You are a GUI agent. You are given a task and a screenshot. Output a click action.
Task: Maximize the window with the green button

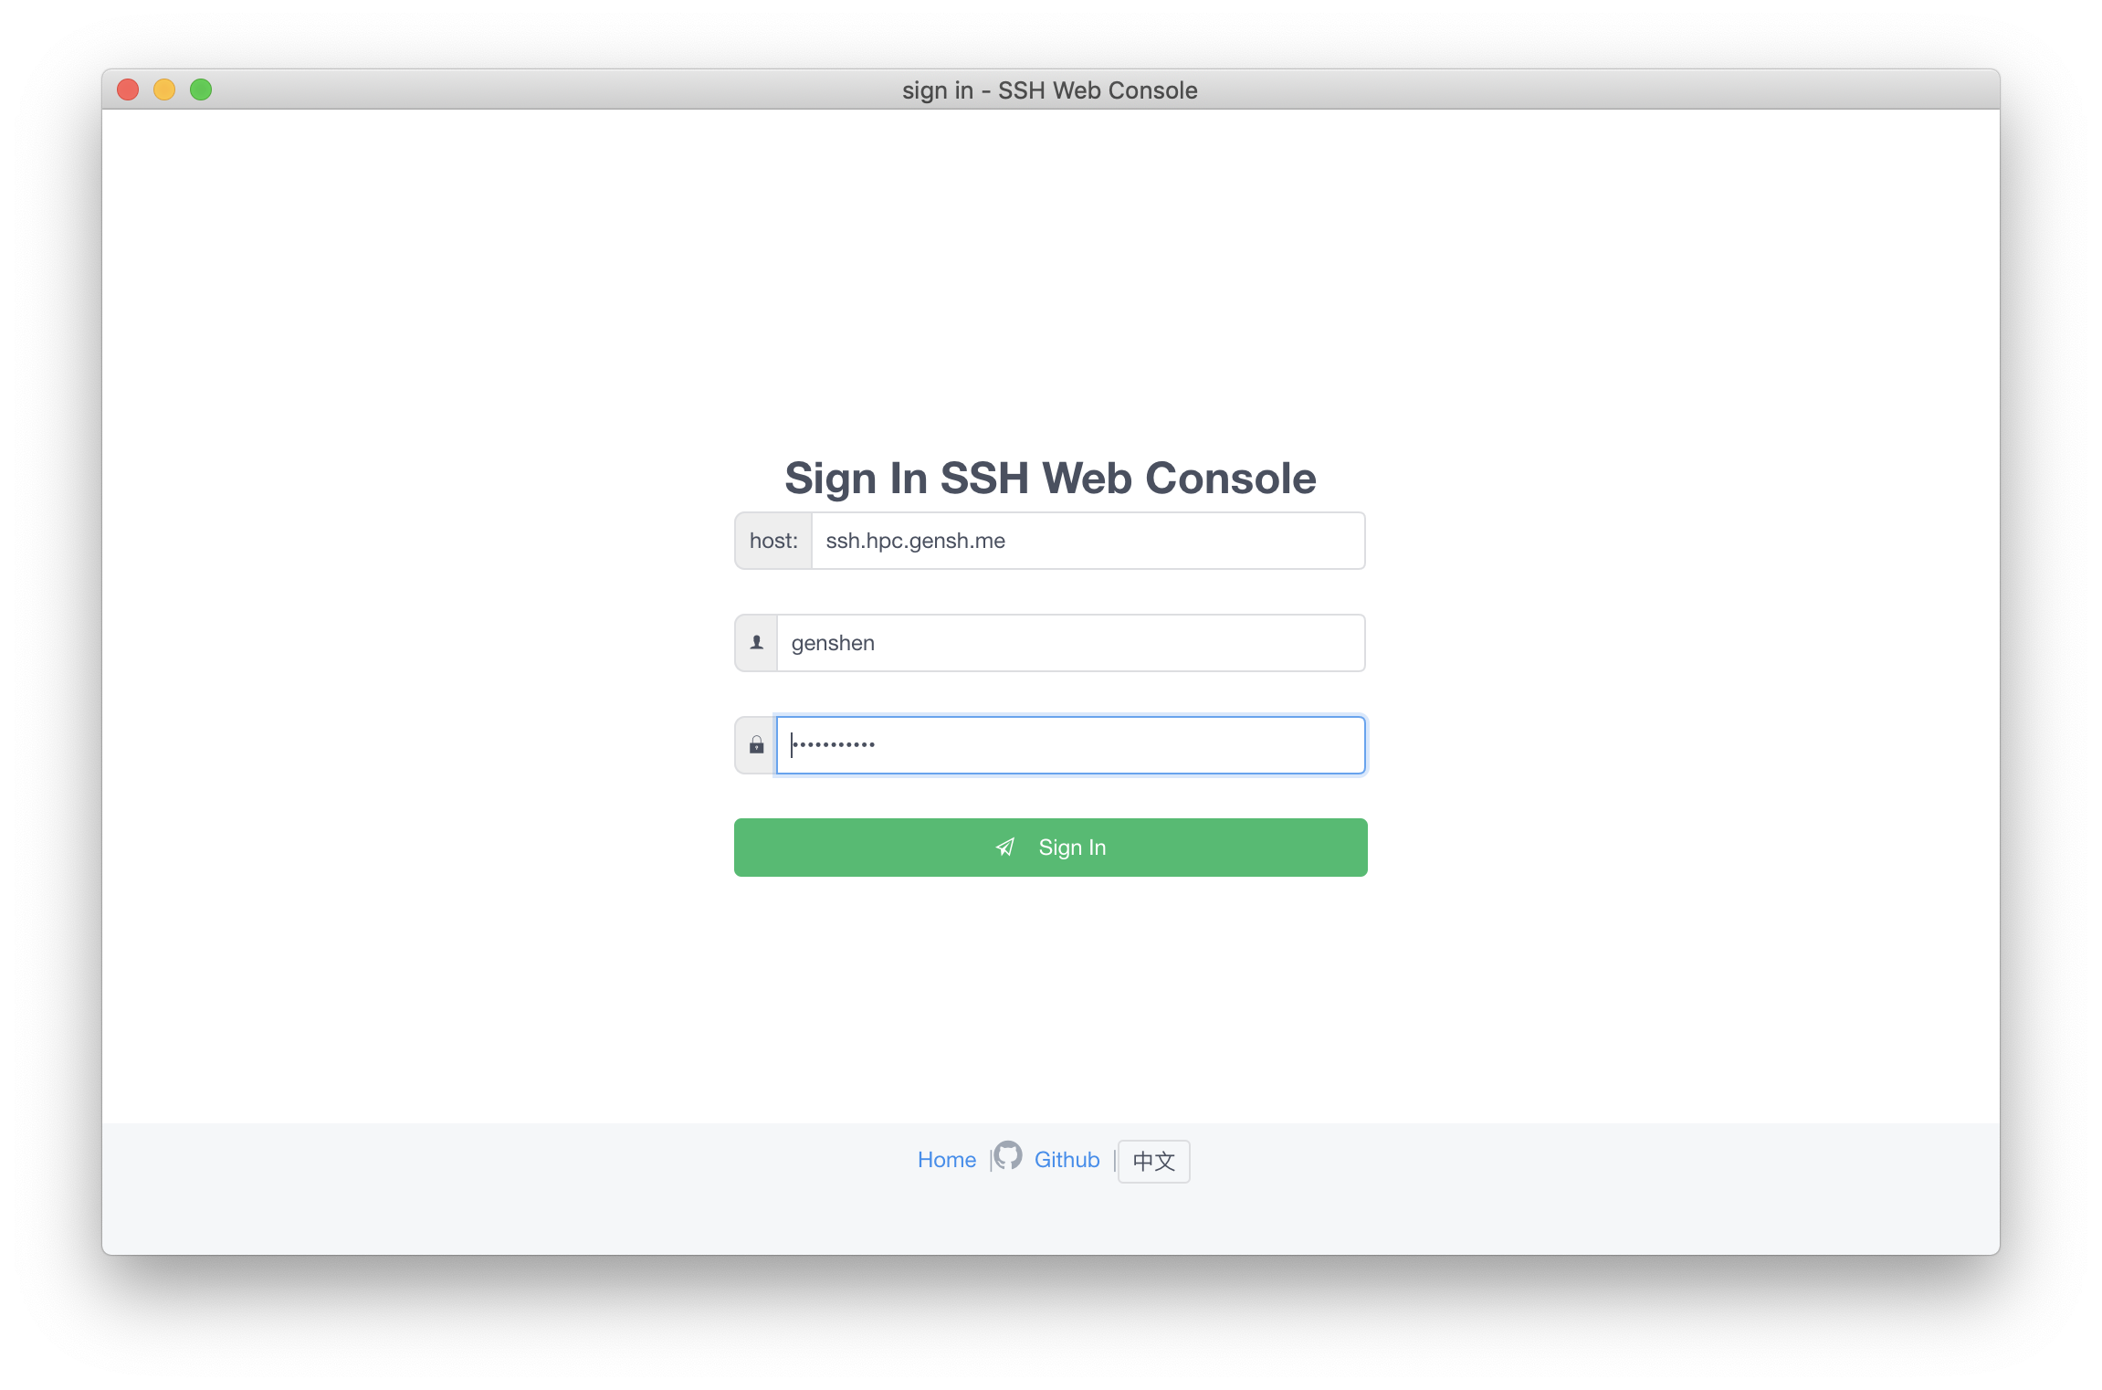[x=201, y=90]
